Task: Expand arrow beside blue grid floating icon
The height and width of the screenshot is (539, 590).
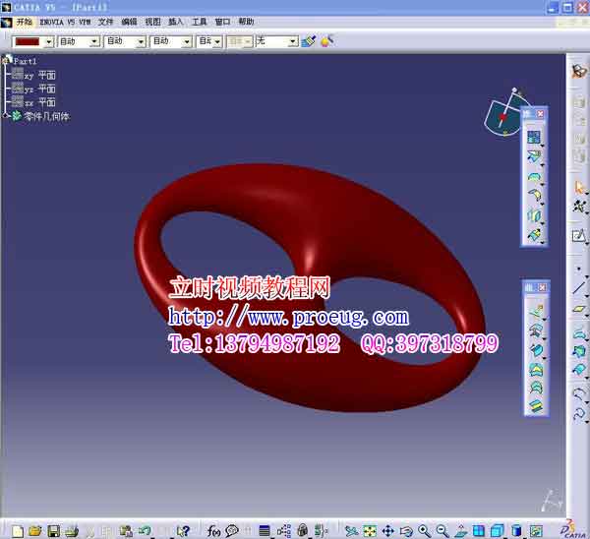Action: click(x=543, y=146)
